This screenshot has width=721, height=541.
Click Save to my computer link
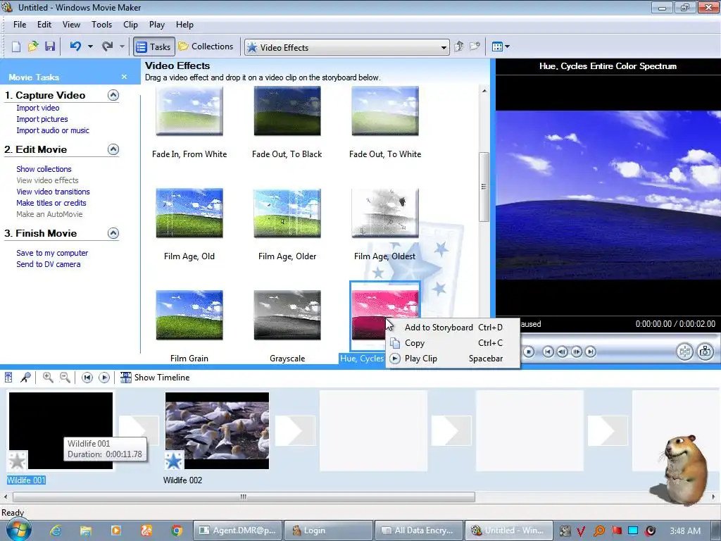[x=52, y=253]
